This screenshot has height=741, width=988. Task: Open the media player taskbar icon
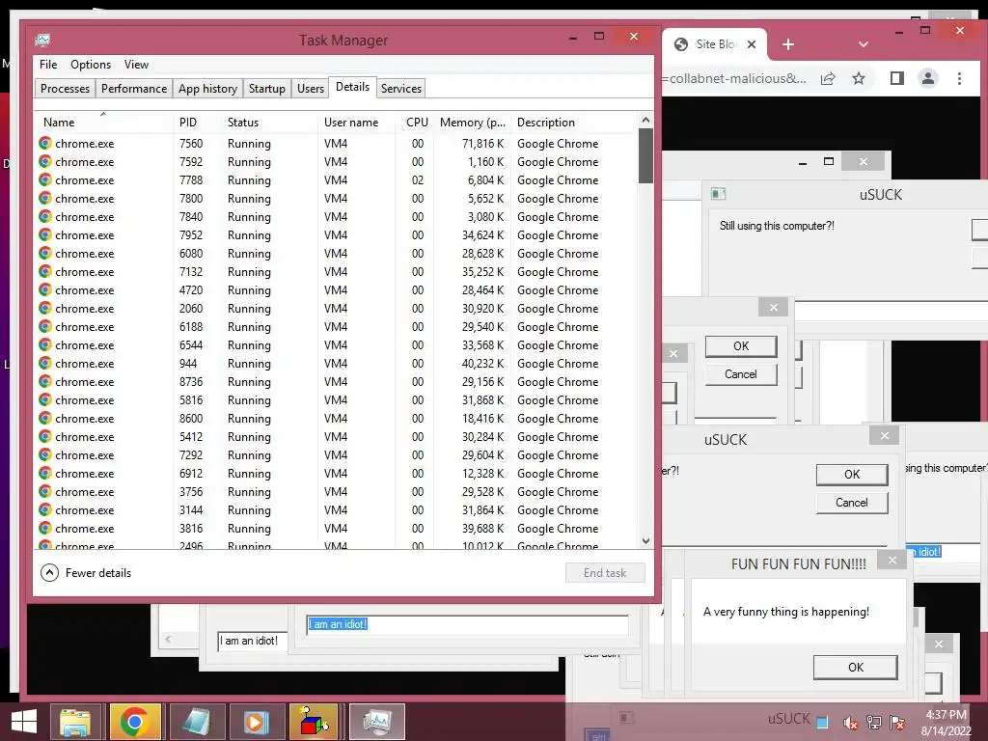(255, 722)
